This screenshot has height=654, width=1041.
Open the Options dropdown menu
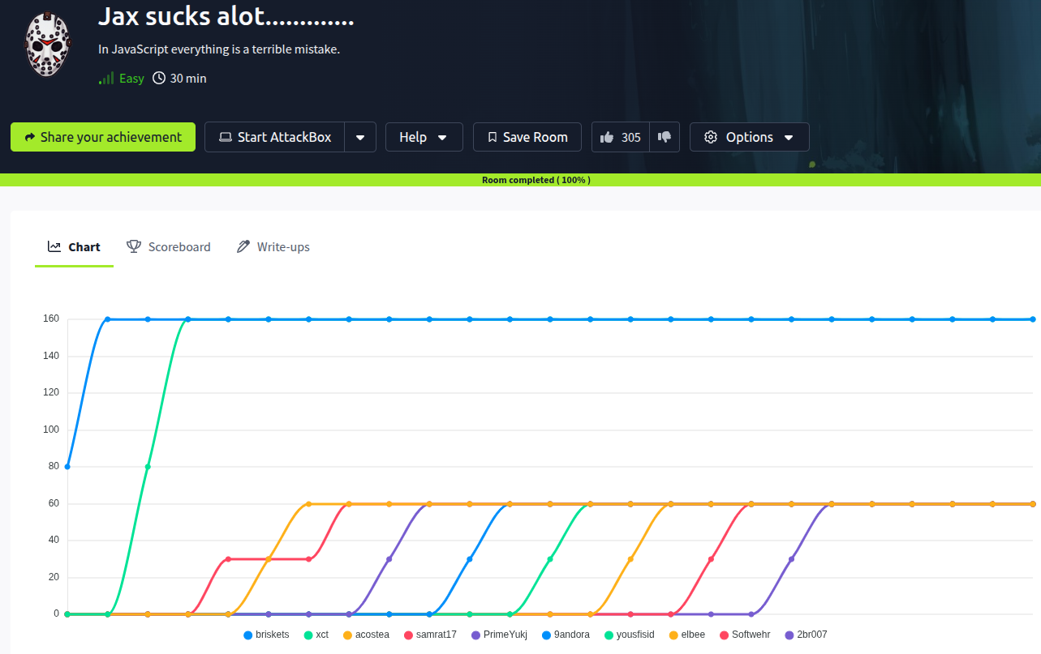pos(749,138)
